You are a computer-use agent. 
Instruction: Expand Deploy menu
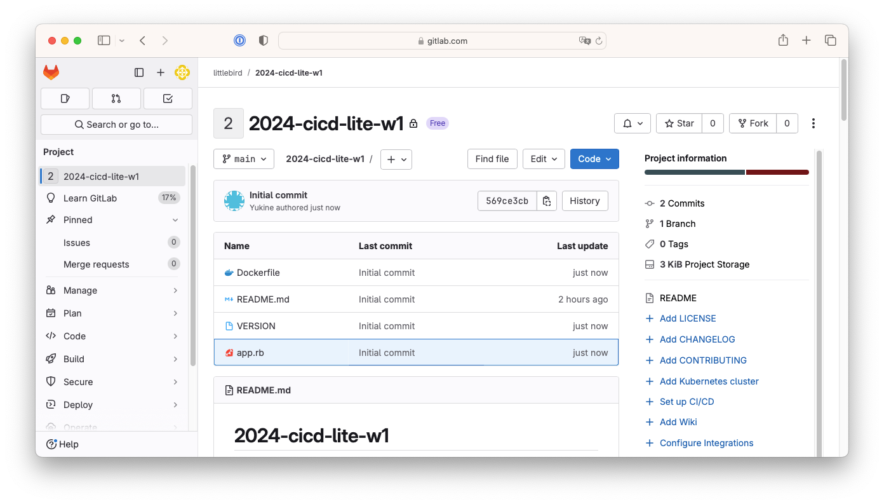[112, 405]
